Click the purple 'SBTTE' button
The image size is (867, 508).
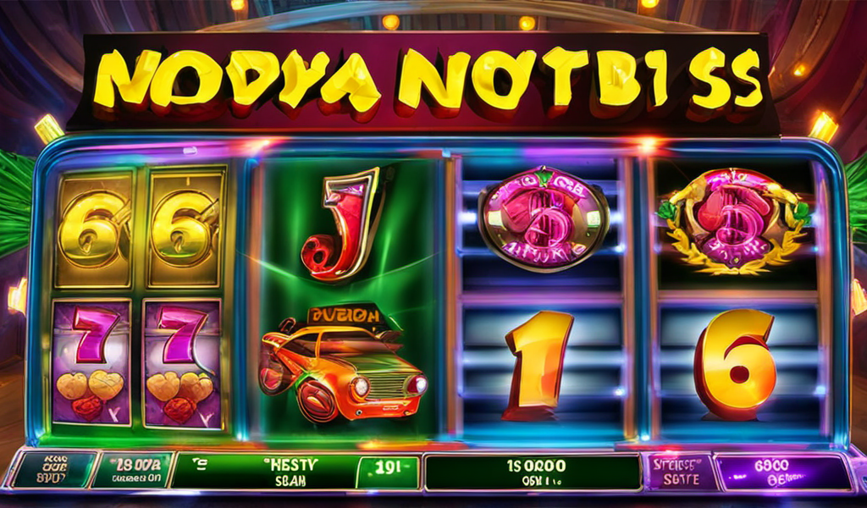pyautogui.click(x=680, y=472)
